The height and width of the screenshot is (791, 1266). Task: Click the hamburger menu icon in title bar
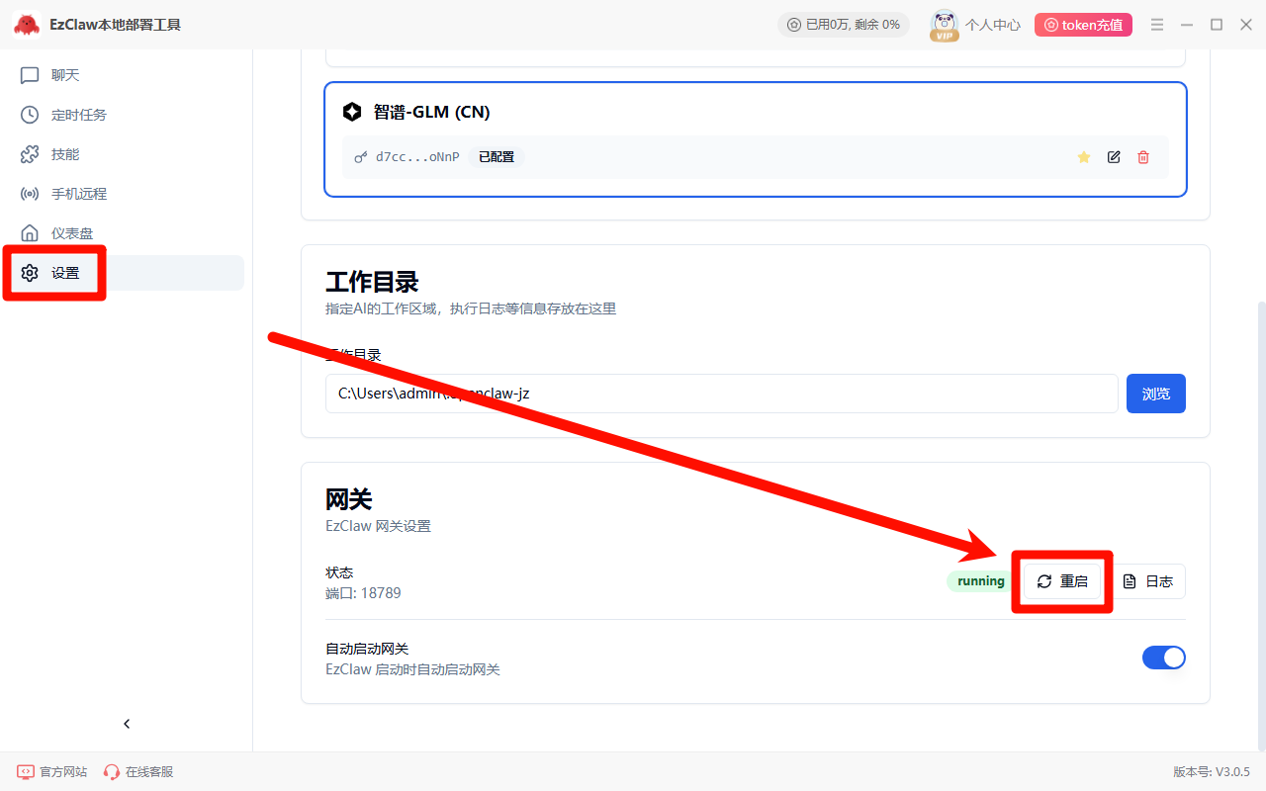[x=1157, y=25]
